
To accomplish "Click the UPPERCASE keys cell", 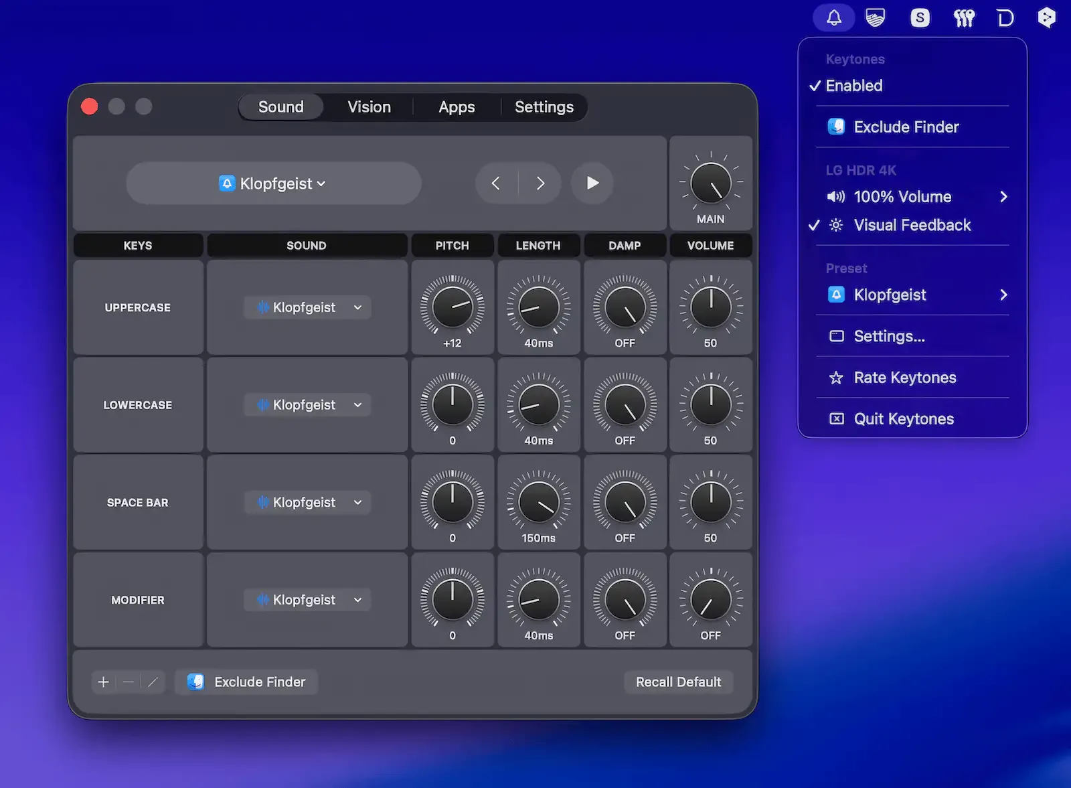I will (x=138, y=307).
